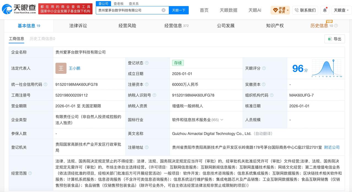The height and width of the screenshot is (192, 352).
Task: Click the 附近公司 link
Action: tap(332, 147)
